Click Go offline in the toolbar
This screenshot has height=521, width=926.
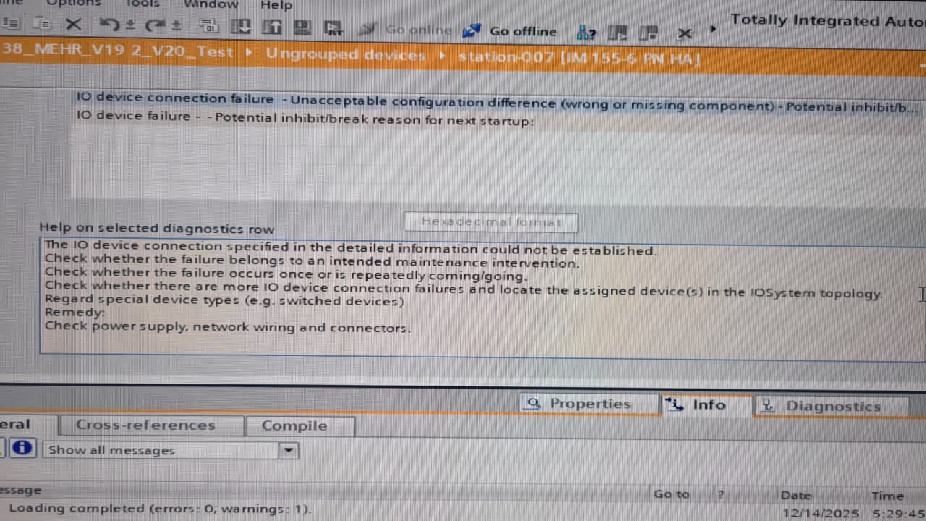click(510, 31)
